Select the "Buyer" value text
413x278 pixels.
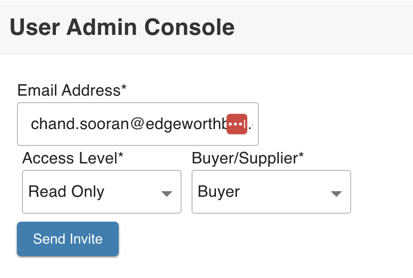(219, 192)
